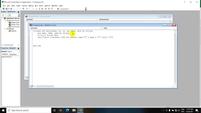Open Microsoft Edge from the taskbar
Viewport: 201px width, 113px height.
click(x=68, y=110)
